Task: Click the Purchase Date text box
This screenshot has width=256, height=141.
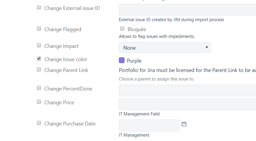Action: pyautogui.click(x=149, y=125)
